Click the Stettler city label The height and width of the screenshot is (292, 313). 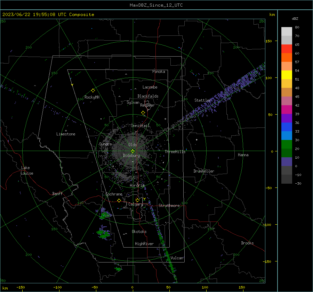point(203,100)
